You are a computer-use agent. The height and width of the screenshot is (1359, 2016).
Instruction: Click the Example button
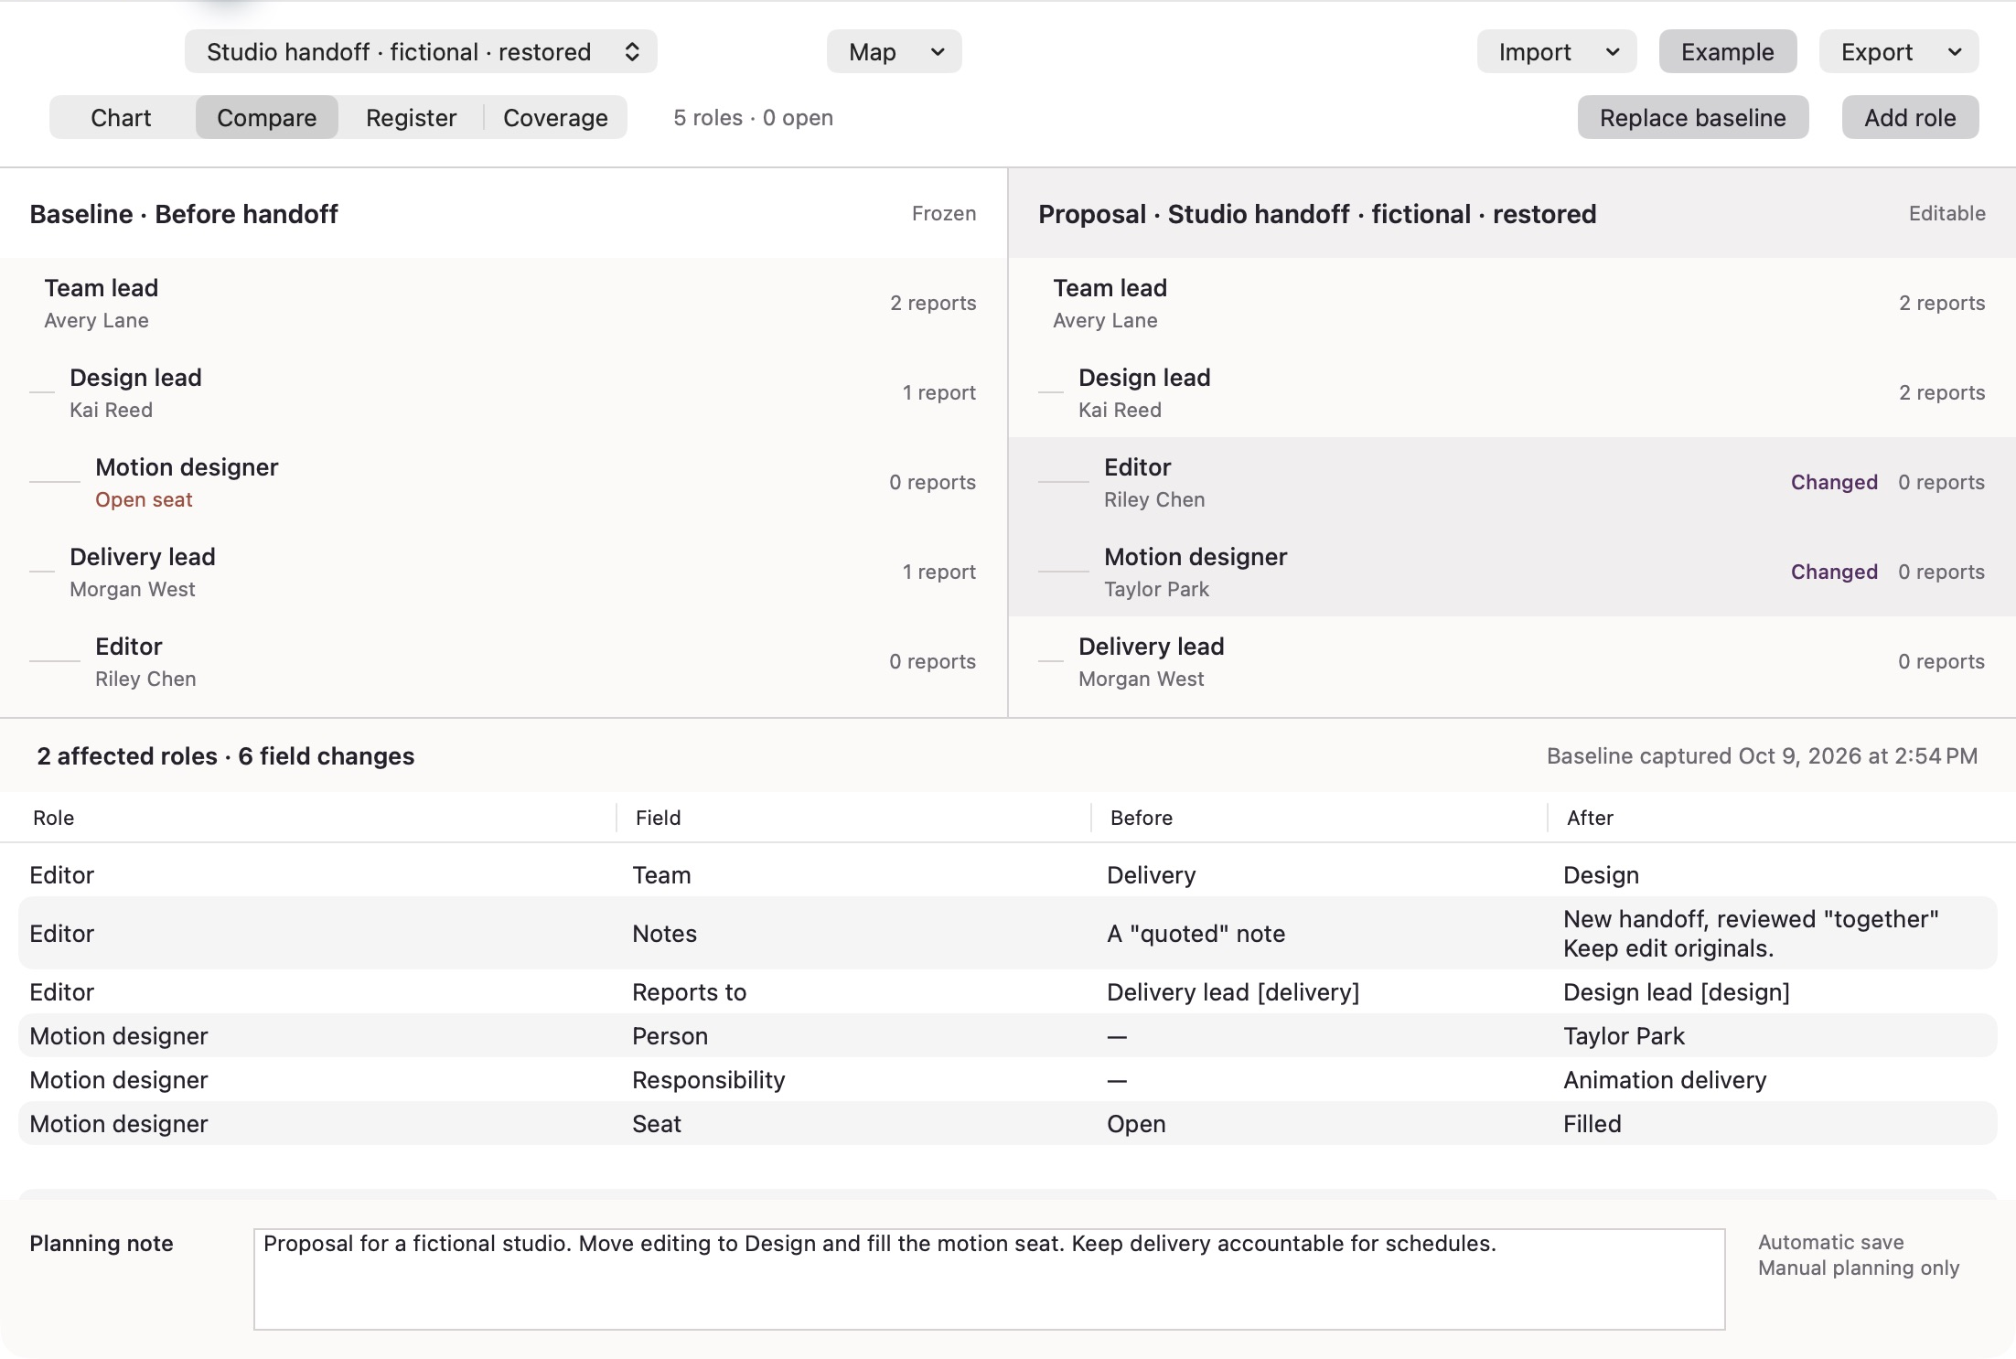tap(1727, 51)
